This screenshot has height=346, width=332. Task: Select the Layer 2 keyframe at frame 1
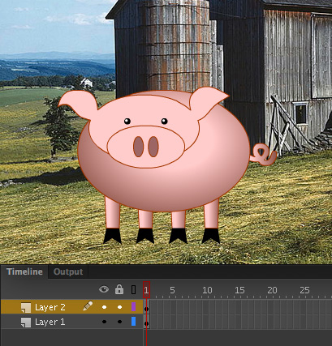tap(146, 307)
